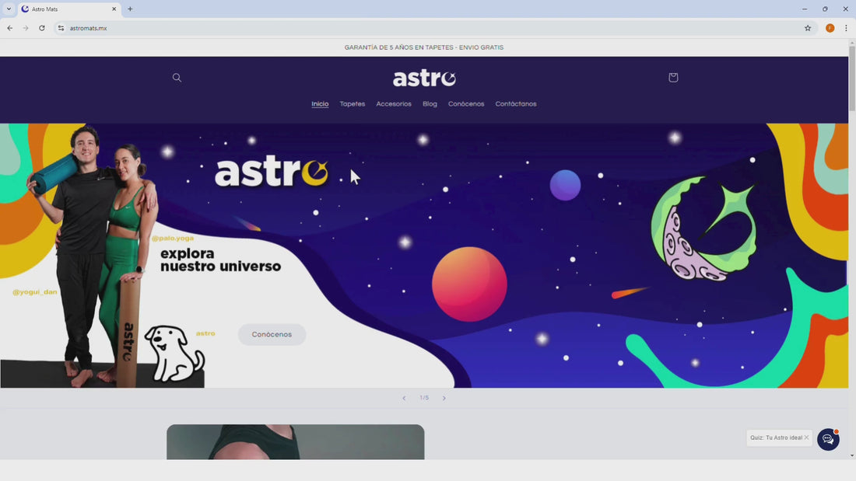Open the shopping cart icon
The width and height of the screenshot is (856, 481).
coord(673,78)
